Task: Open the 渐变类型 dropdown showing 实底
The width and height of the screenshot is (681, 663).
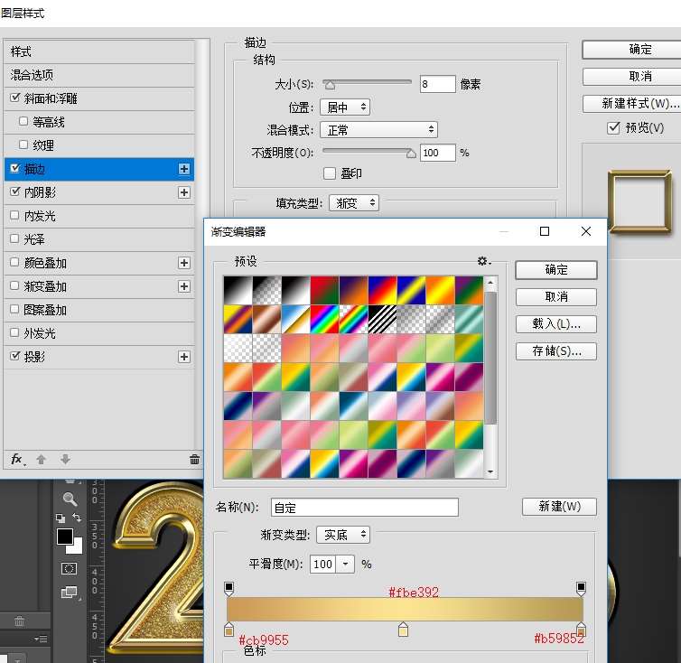Action: [345, 536]
